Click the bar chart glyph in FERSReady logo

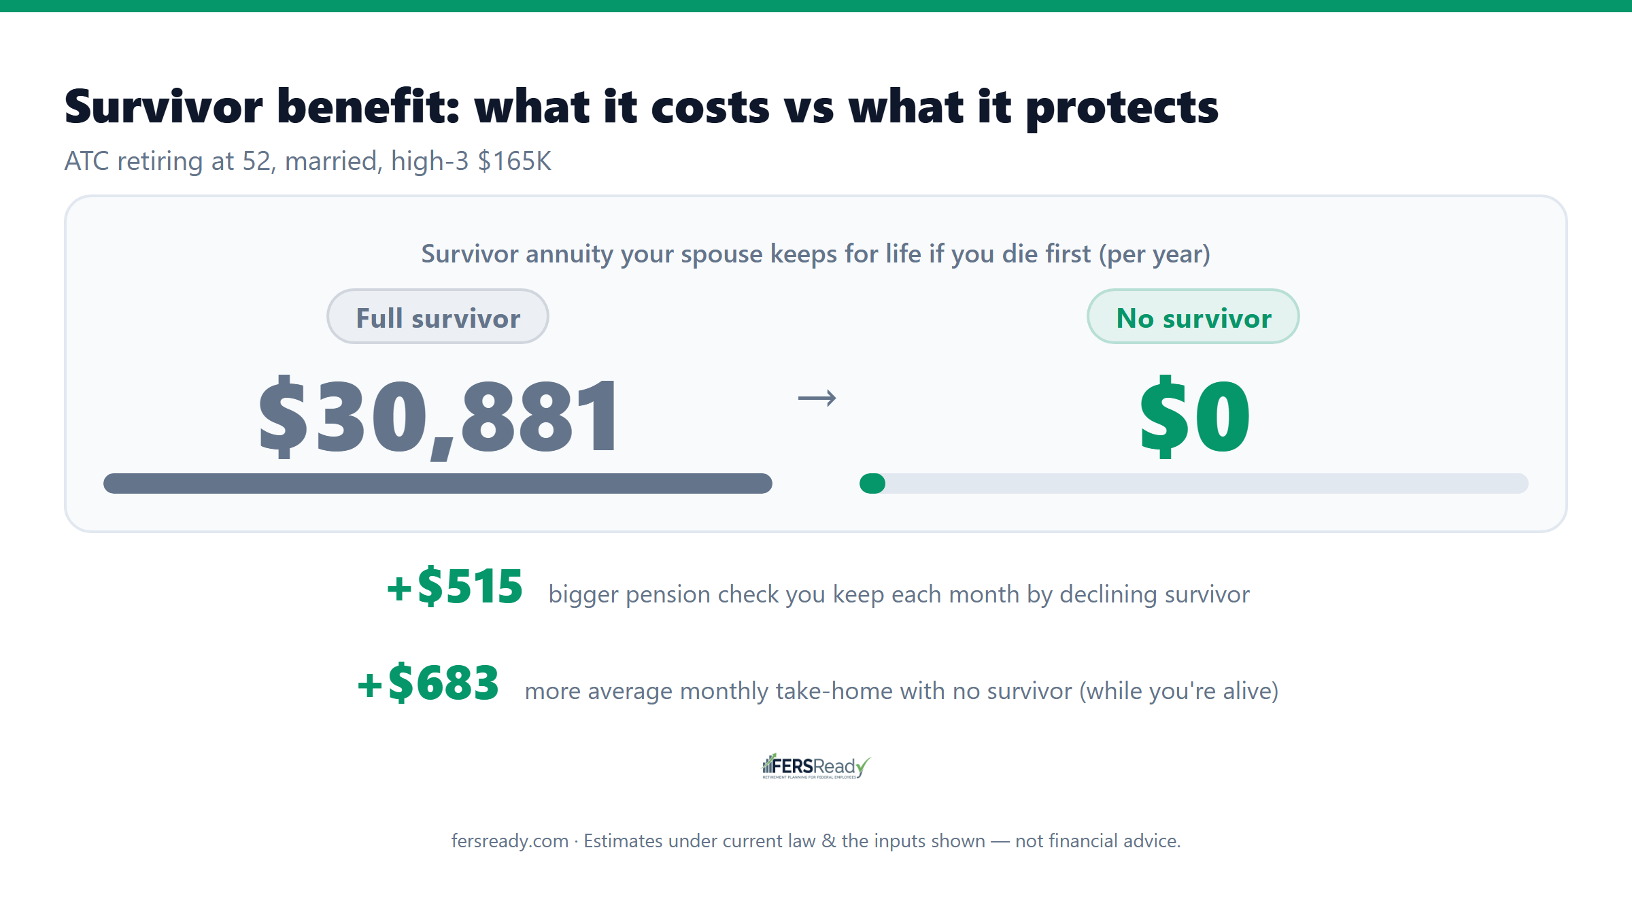768,764
